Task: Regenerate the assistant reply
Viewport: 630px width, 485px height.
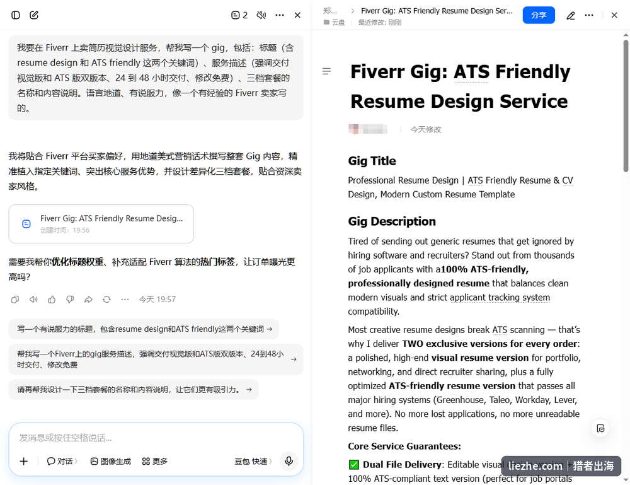Action: [x=106, y=299]
